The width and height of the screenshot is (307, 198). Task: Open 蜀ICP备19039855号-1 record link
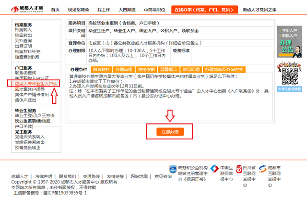[65, 193]
